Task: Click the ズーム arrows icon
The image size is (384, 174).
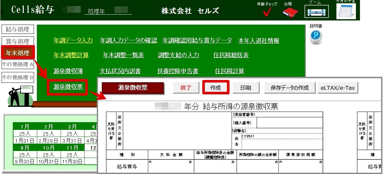Action: point(316,12)
